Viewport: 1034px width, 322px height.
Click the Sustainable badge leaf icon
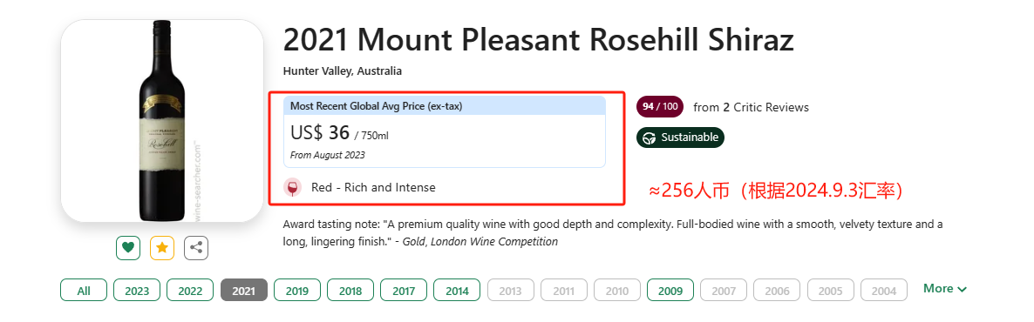(650, 138)
